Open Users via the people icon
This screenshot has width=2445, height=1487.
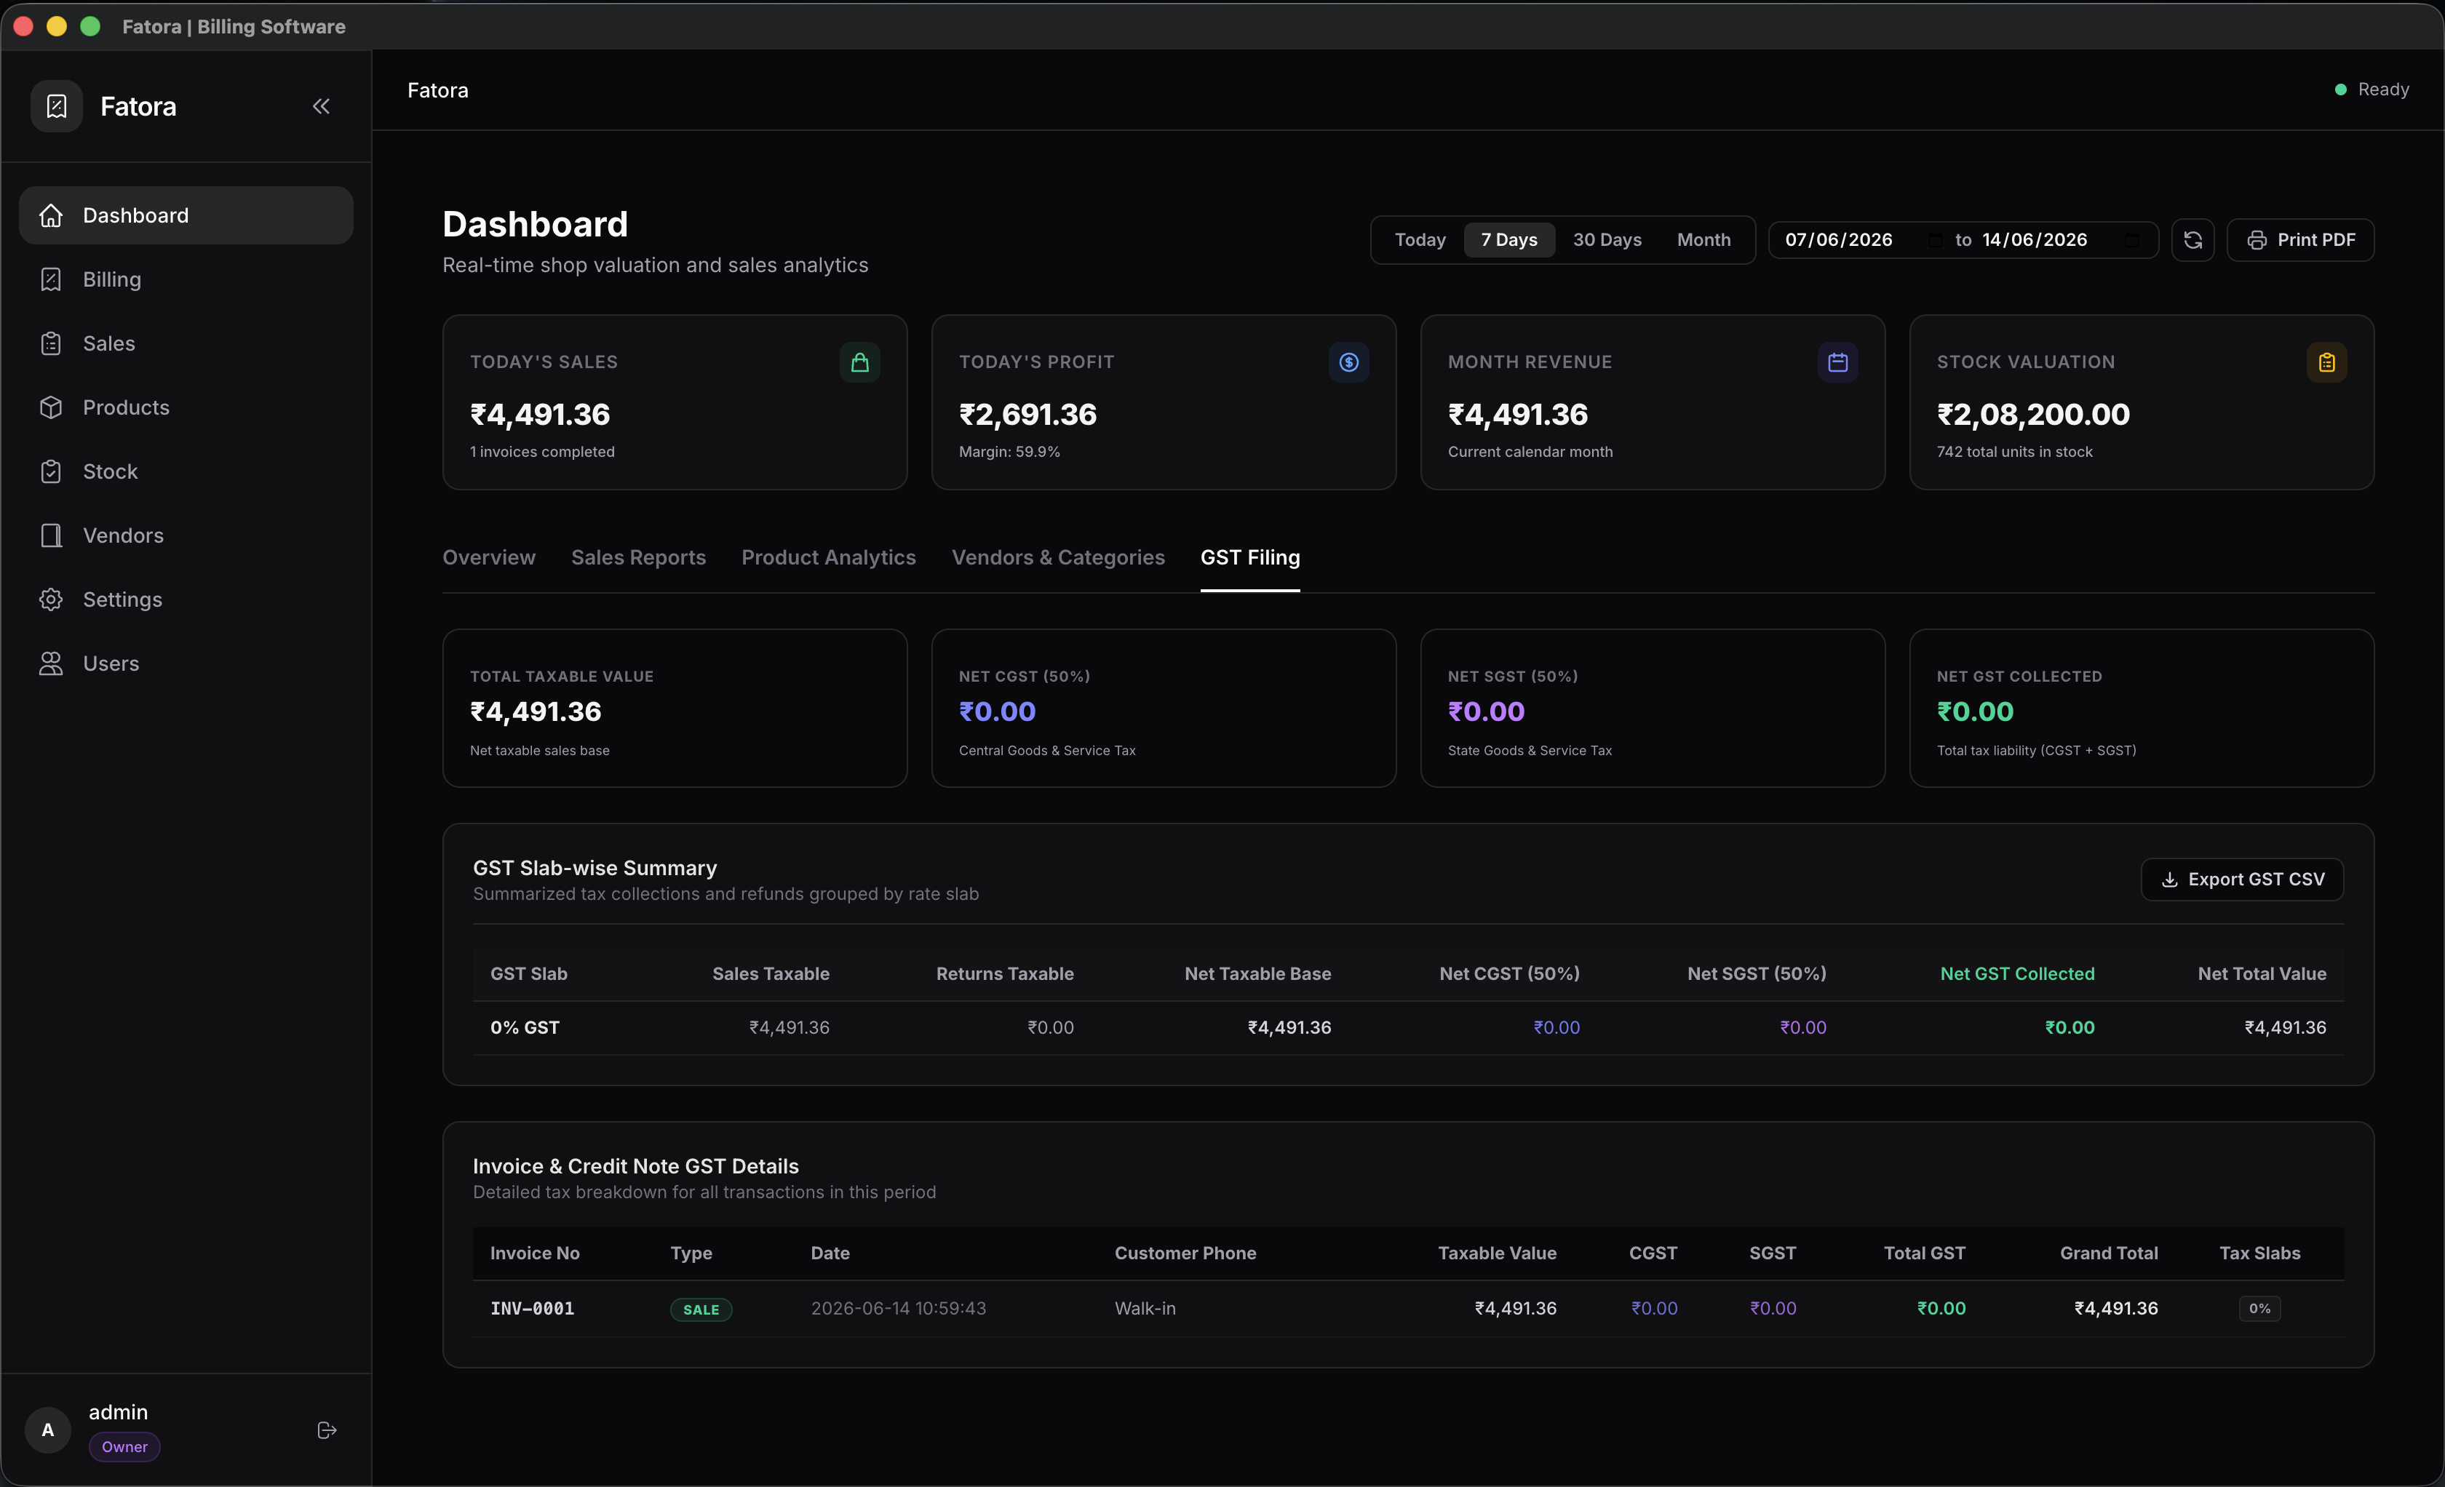51,663
